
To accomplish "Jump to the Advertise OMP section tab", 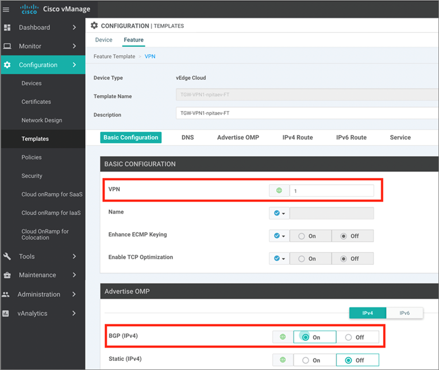I will point(238,137).
